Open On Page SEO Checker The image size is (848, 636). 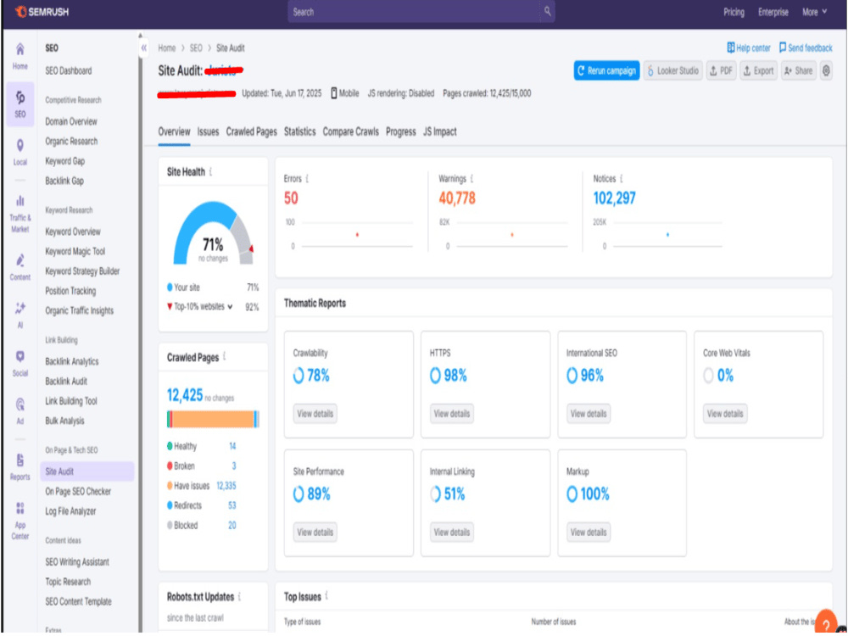pyautogui.click(x=78, y=492)
